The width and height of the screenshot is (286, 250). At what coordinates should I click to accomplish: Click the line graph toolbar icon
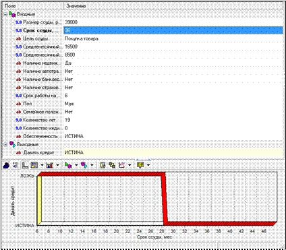tap(121, 165)
